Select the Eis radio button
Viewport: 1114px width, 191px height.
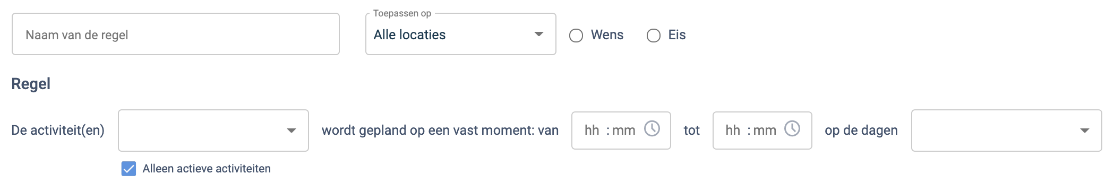coord(654,36)
